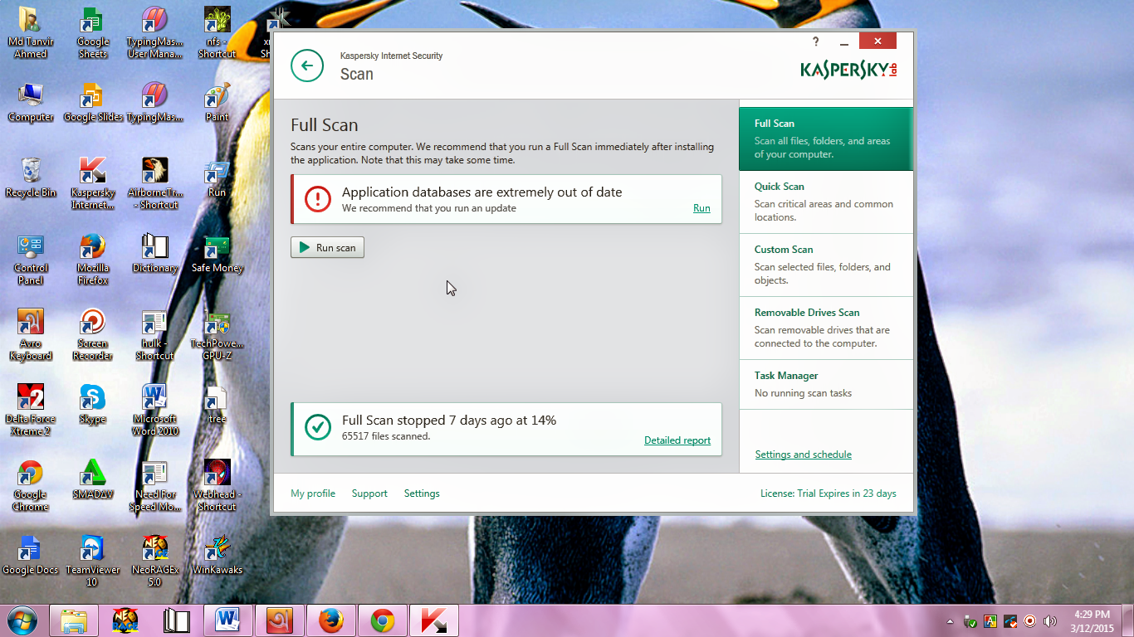Screen dimensions: 1134x637
Task: Choose Removable Drives Scan
Action: [826, 328]
